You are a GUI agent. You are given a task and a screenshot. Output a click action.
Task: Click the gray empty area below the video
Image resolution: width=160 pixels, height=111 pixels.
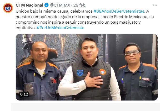(86, 107)
